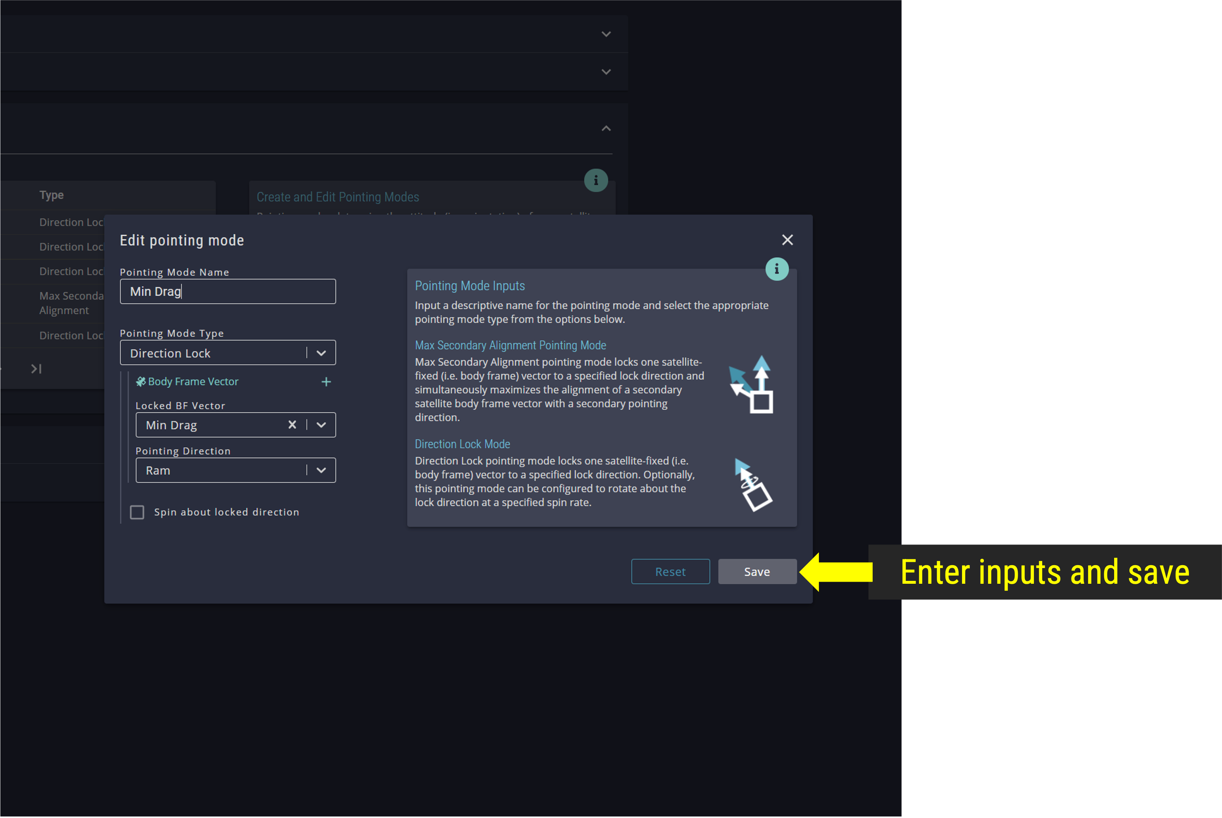Enable the Spin about locked direction option
This screenshot has height=818, width=1222.
136,511
